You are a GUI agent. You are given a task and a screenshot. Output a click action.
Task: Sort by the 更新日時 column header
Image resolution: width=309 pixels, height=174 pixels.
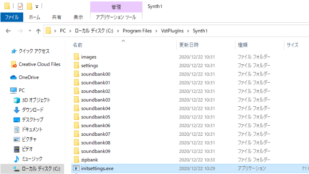coord(189,45)
